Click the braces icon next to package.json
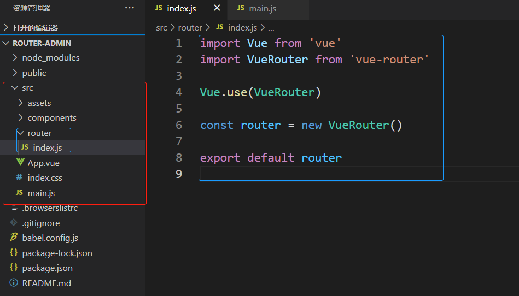Screen dimensions: 519x296 click(x=14, y=268)
